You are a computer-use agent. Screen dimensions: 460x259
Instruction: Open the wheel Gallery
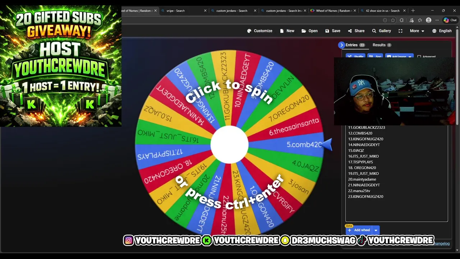381,31
